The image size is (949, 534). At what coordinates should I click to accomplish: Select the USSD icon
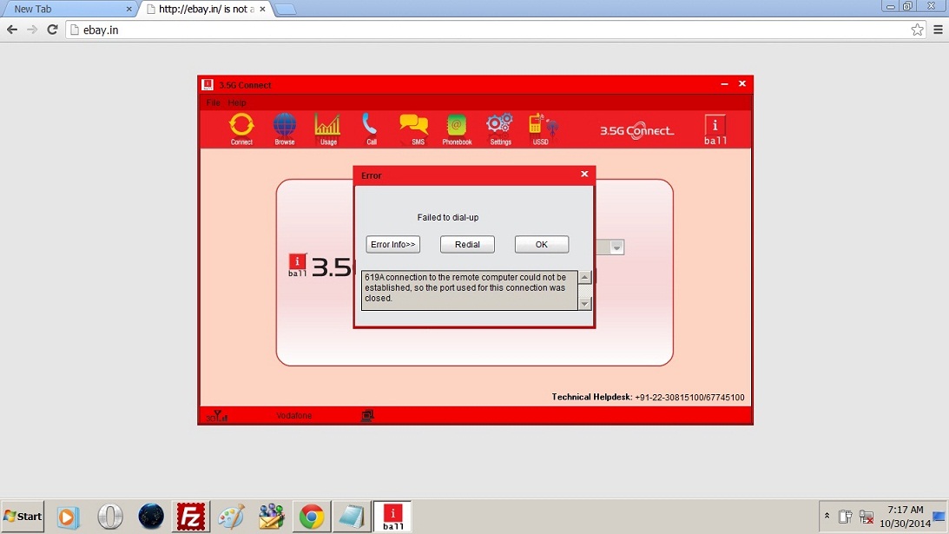point(542,129)
